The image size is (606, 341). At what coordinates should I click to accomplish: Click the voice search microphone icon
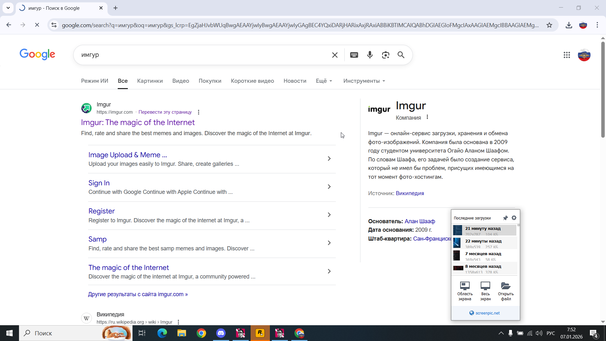[x=370, y=55]
